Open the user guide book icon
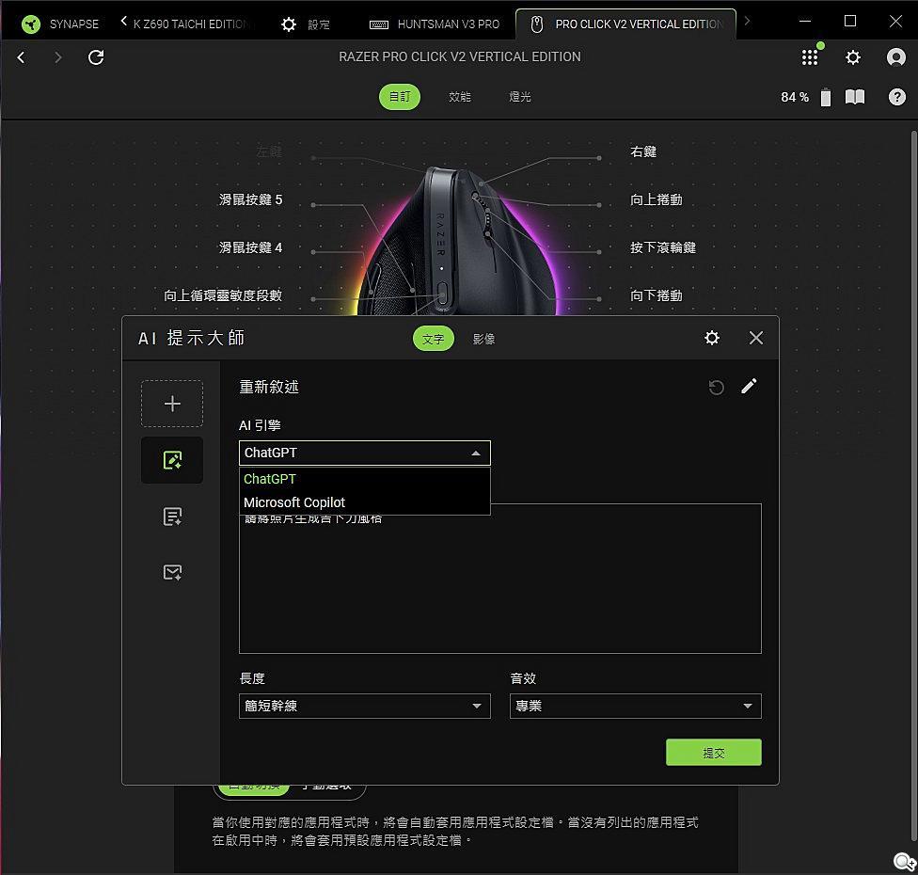The image size is (918, 875). 855,97
